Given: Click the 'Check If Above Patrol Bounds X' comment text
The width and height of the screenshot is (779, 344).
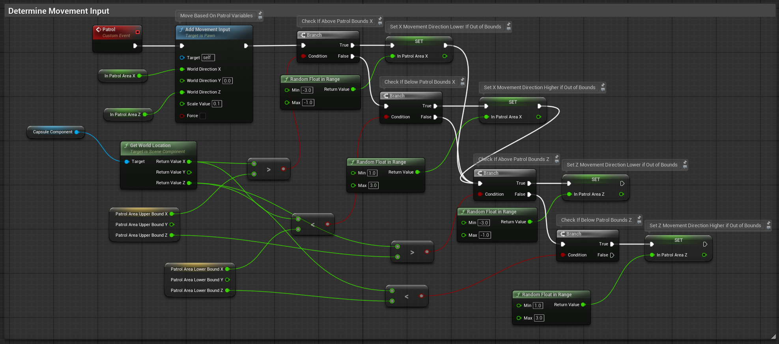Looking at the screenshot, I should [337, 21].
